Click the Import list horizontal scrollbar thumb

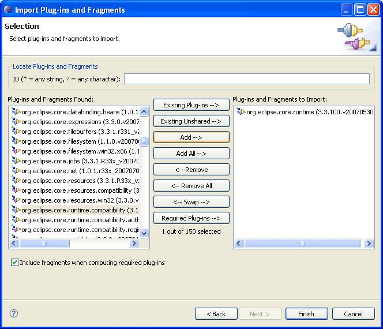302,243
